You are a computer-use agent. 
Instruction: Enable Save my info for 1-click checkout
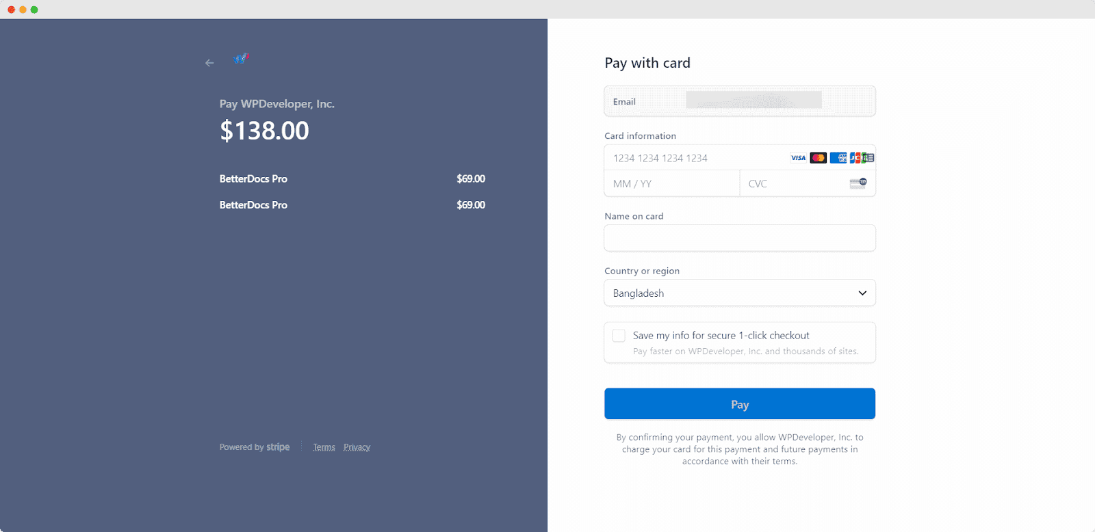point(618,335)
